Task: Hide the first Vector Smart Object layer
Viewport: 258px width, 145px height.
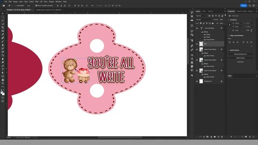Action: point(197,49)
